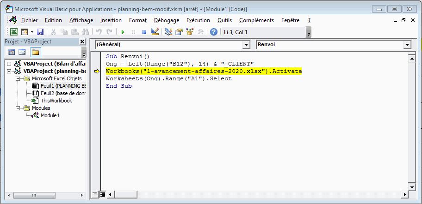Image resolution: width=422 pixels, height=204 pixels.
Task: Open the Insert object dropdown arrow
Action: (x=32, y=32)
